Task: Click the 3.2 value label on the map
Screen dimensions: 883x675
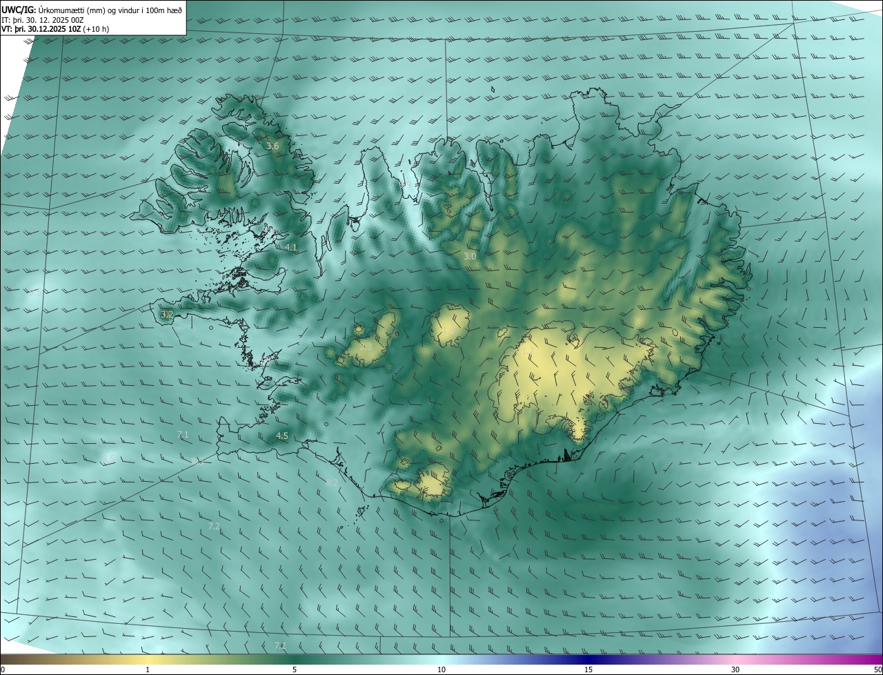Action: 166,314
